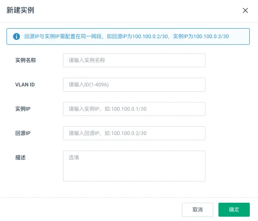Click the 选填 placeholder in description box
Screen dimensions: 258x221
[x=74, y=158]
